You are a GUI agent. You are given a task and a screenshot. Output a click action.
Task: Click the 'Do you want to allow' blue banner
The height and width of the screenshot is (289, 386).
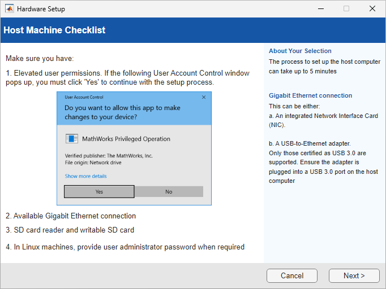pos(134,112)
